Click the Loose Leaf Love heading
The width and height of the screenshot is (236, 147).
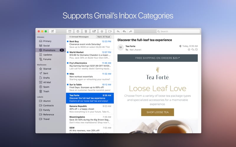pyautogui.click(x=158, y=88)
